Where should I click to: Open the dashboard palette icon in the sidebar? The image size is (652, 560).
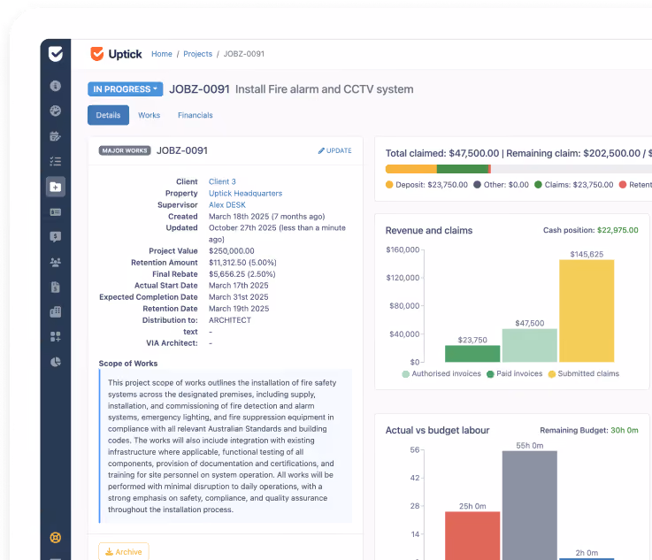coord(56,111)
